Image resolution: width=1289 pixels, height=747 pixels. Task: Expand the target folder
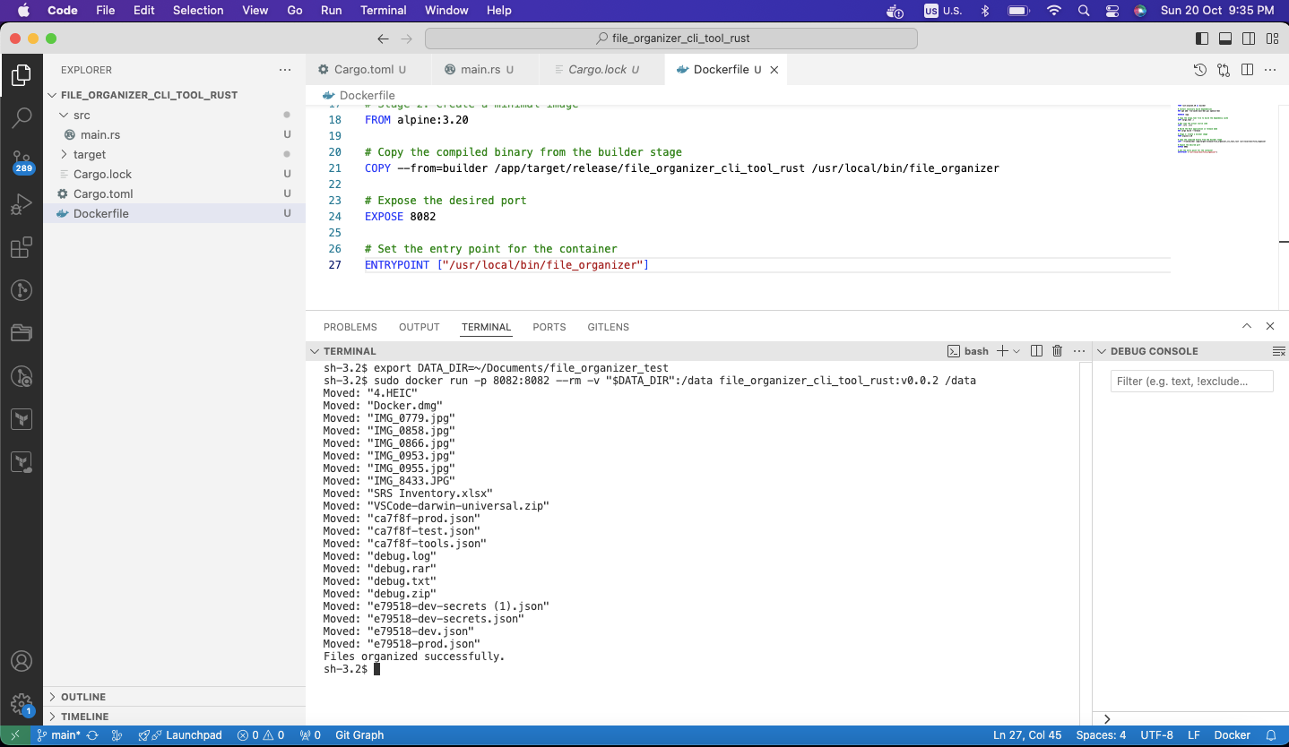point(64,154)
